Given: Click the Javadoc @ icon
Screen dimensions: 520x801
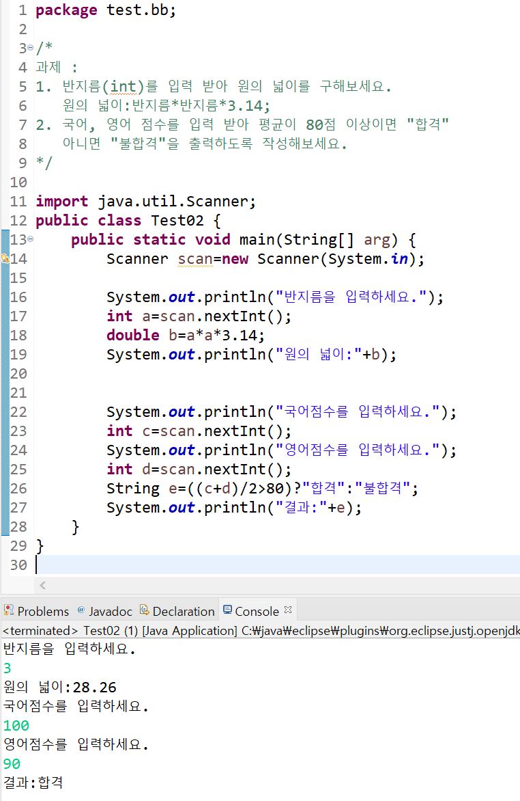Looking at the screenshot, I should click(81, 610).
